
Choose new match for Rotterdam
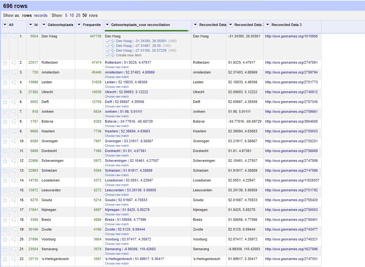117,67
